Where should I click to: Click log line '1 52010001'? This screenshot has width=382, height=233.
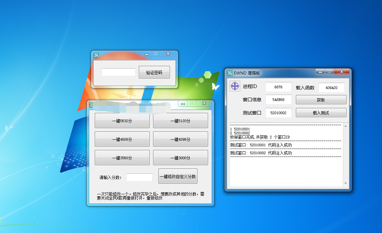pyautogui.click(x=240, y=129)
